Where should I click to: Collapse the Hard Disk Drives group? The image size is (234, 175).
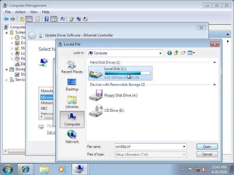(x=214, y=62)
